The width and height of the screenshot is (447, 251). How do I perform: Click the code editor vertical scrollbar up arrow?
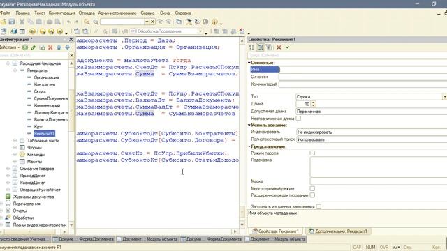(242, 40)
